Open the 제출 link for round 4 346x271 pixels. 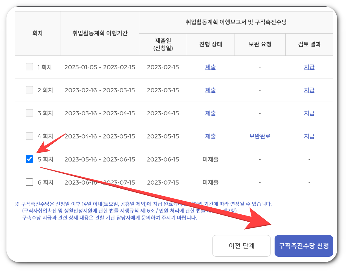point(210,136)
